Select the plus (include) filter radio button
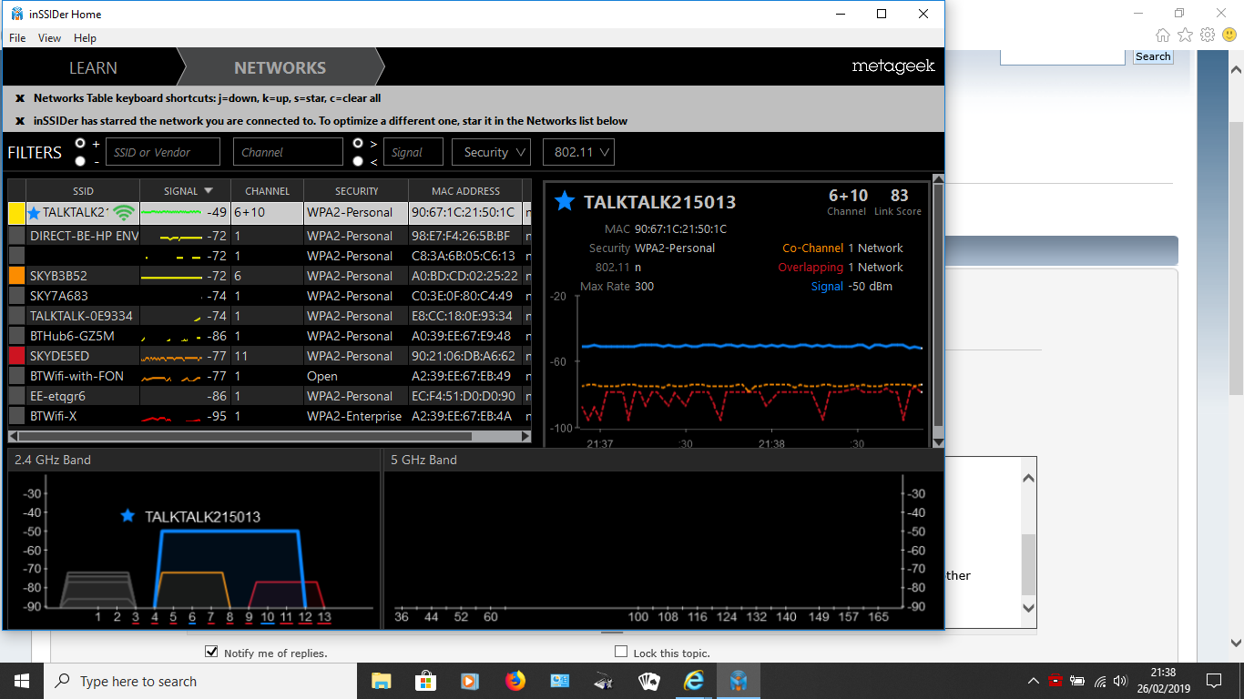Screen dimensions: 1244x699 tap(81, 144)
